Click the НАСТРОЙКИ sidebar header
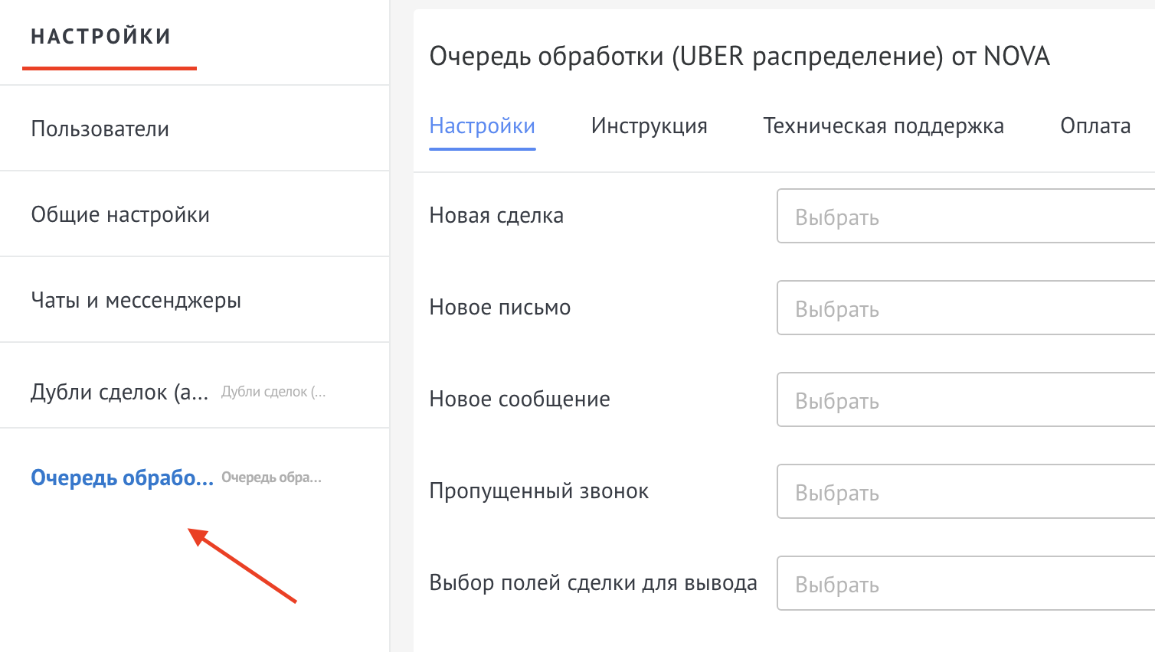The height and width of the screenshot is (652, 1155). coord(101,37)
